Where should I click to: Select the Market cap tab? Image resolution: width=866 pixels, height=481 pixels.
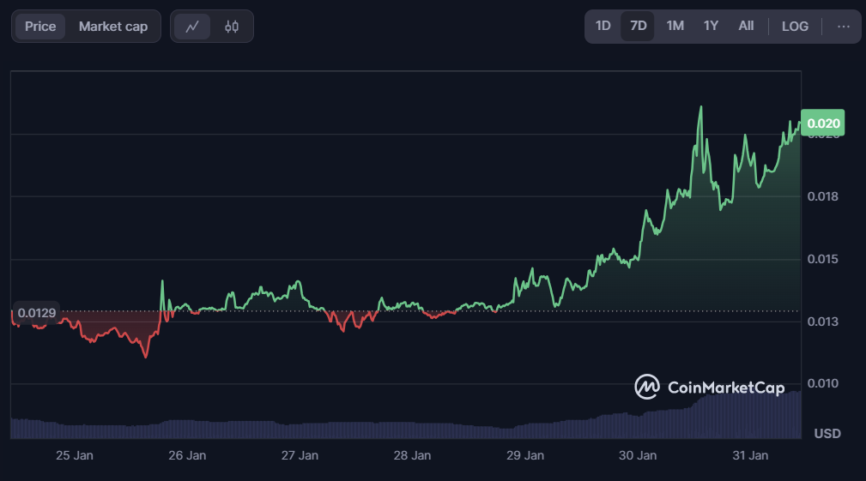tap(113, 27)
